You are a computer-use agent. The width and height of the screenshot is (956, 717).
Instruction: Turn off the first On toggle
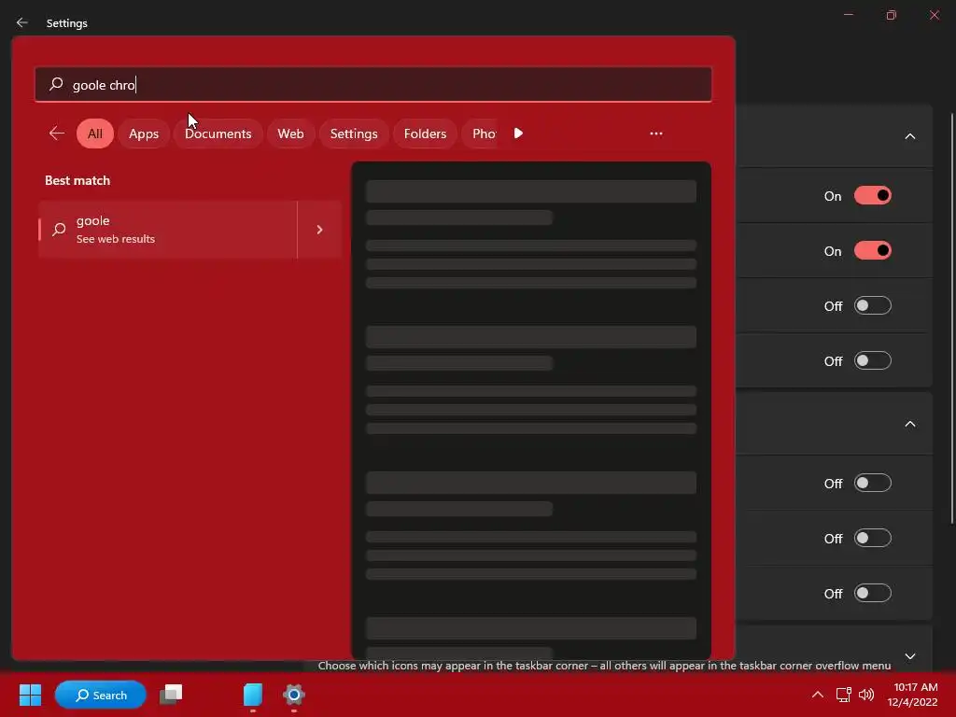[x=873, y=196]
